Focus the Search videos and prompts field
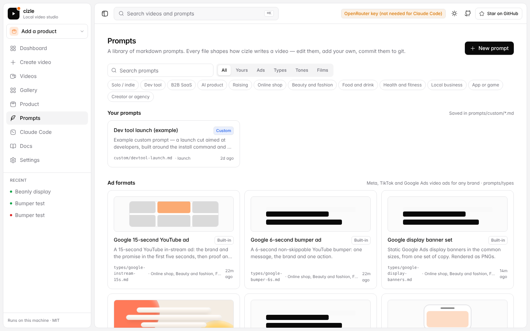This screenshot has height=331, width=530. tap(196, 14)
